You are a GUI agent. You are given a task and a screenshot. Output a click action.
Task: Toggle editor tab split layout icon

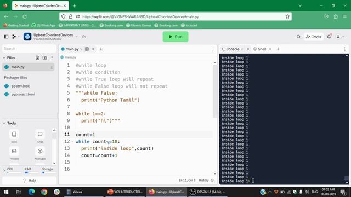coord(87,49)
